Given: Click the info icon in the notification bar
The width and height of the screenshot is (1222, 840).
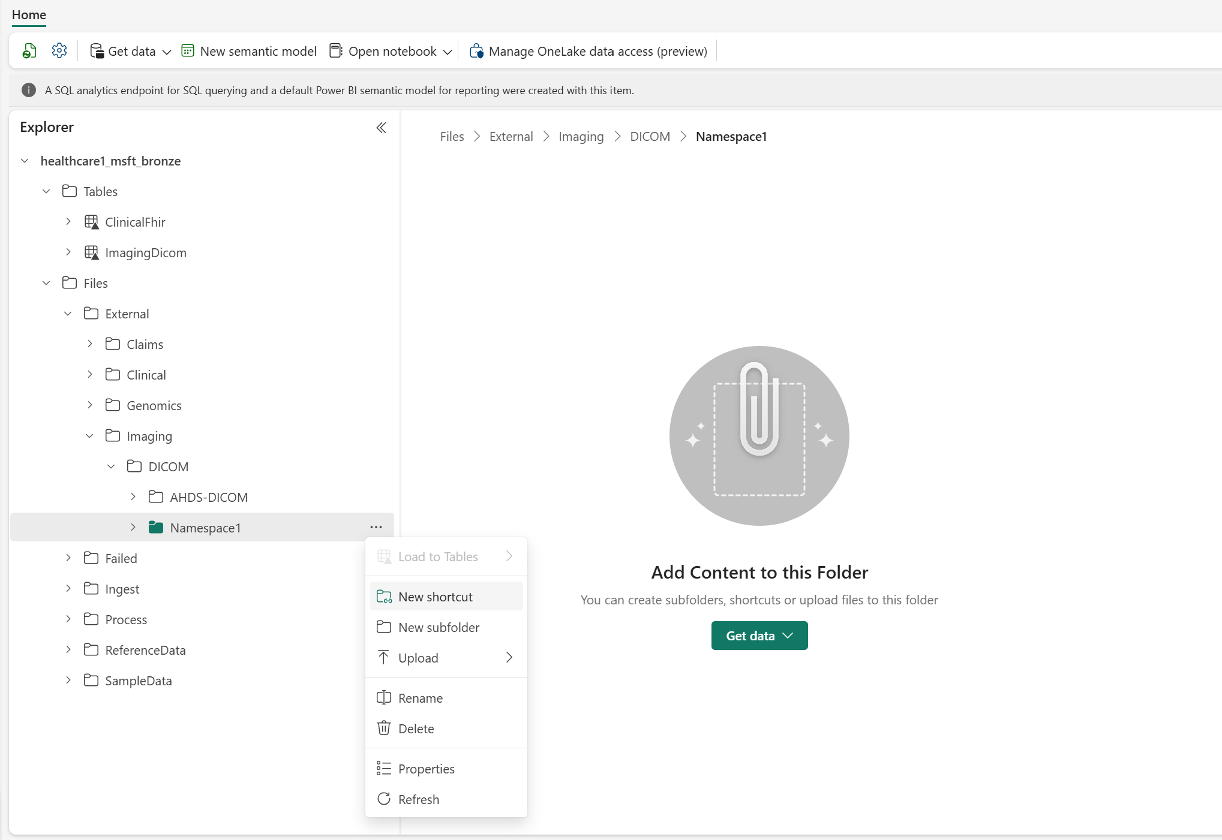Looking at the screenshot, I should pos(29,90).
